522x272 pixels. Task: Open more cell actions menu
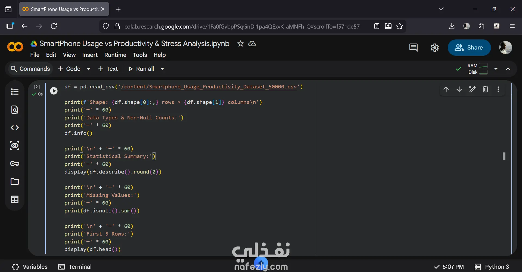coord(498,89)
